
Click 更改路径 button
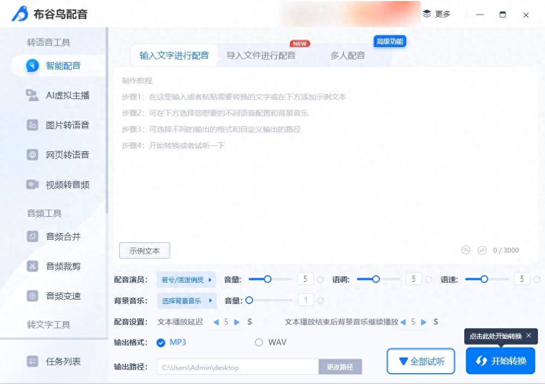[340, 367]
